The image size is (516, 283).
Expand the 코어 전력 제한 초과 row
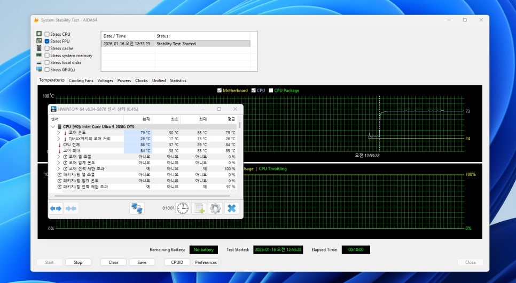pos(59,168)
